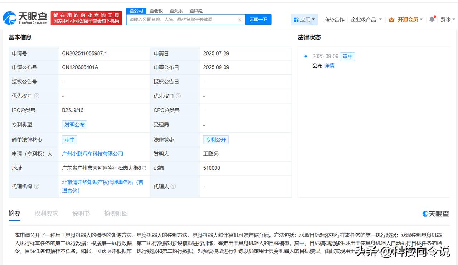Image resolution: width=458 pixels, height=265 pixels.
Task: Click the red banner 都在用的商业查询工具
Action: tap(86, 18)
